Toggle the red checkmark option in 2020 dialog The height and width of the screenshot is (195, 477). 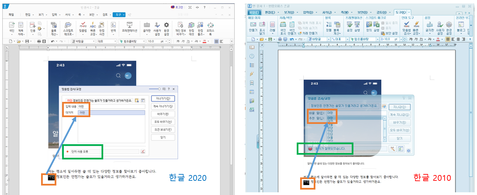pos(143,151)
